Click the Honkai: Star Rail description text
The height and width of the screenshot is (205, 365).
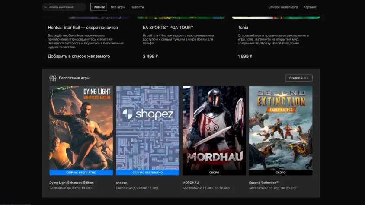[86, 41]
